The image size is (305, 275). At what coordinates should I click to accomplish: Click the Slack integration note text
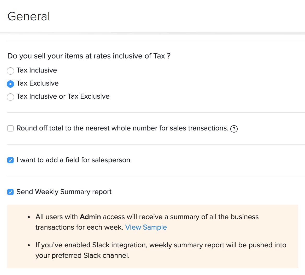[161, 245]
